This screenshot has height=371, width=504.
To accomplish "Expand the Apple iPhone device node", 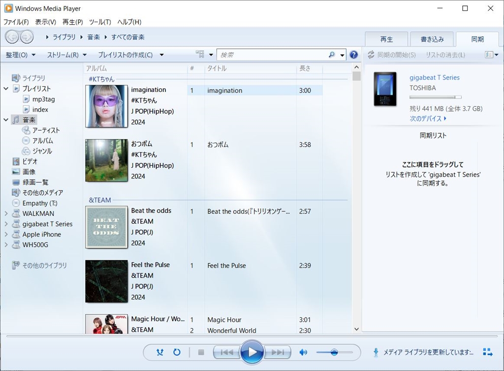I will point(6,234).
